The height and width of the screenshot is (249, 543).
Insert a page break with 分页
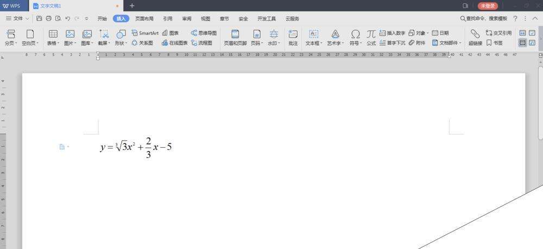coord(11,38)
